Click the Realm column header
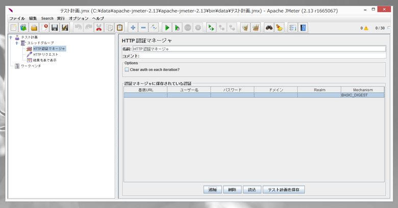The image size is (398, 208). pyautogui.click(x=319, y=90)
